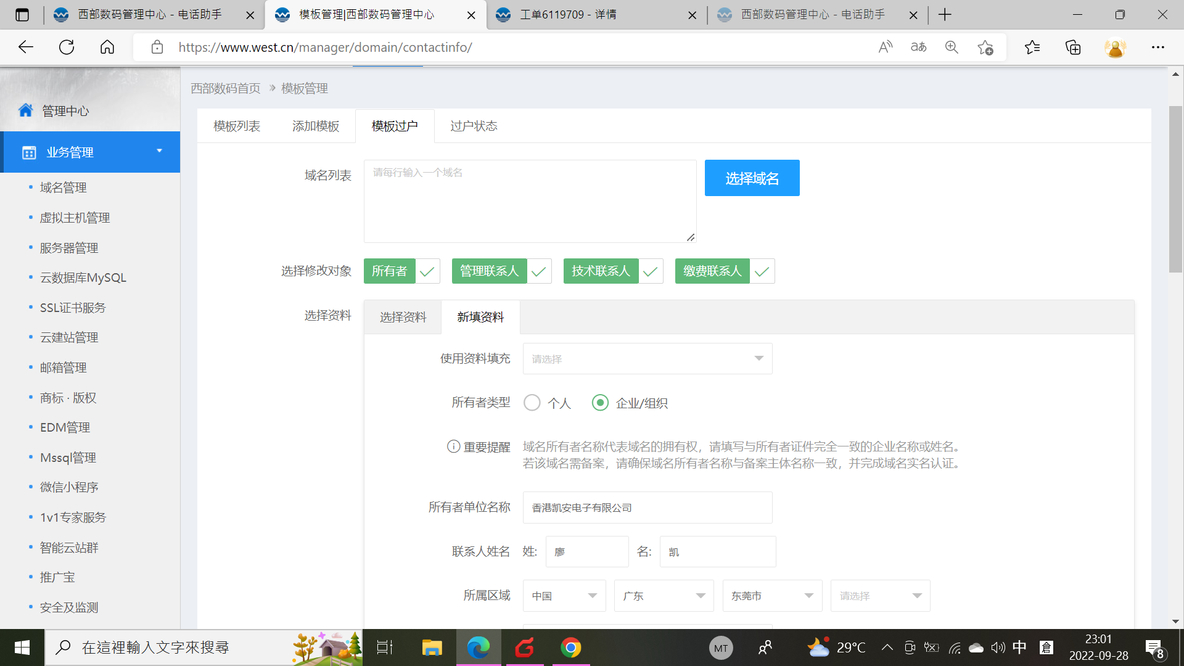Toggle the 所有者 checkbox
The image size is (1184, 666).
click(x=427, y=271)
